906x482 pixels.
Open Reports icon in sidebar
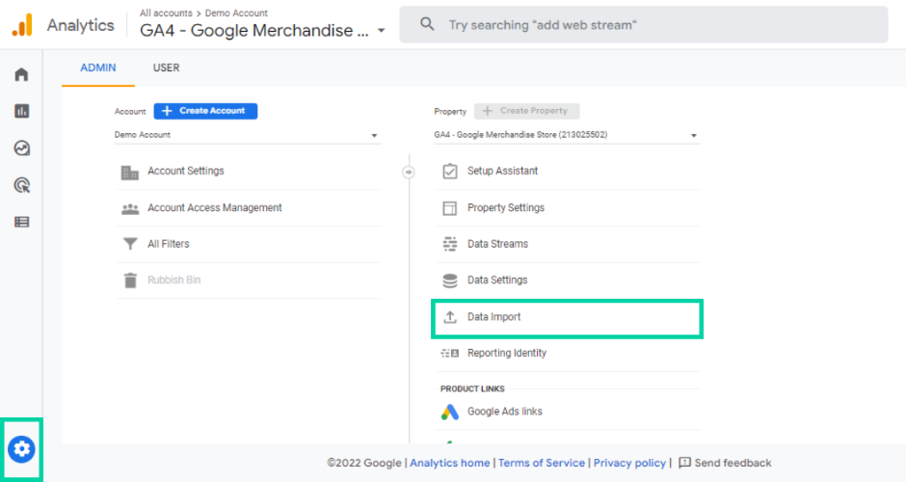pyautogui.click(x=21, y=111)
